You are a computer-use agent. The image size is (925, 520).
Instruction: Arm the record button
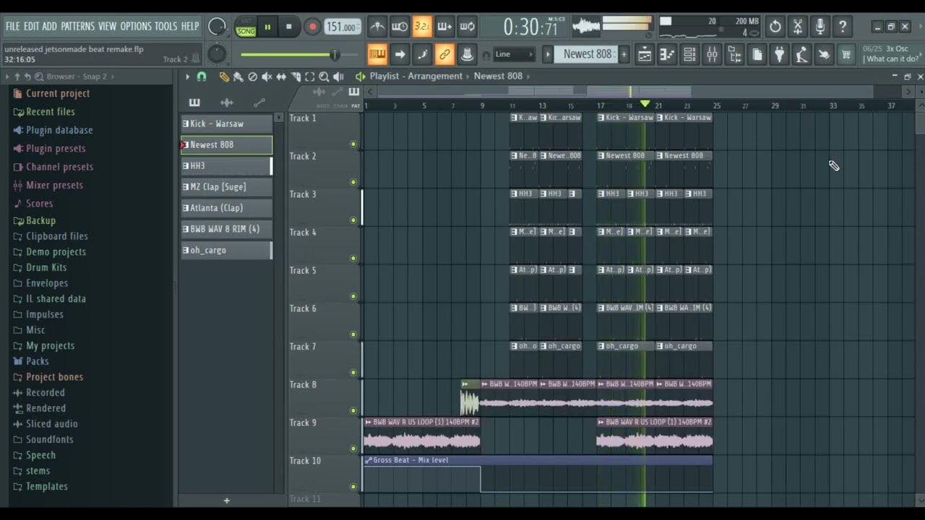pos(312,27)
